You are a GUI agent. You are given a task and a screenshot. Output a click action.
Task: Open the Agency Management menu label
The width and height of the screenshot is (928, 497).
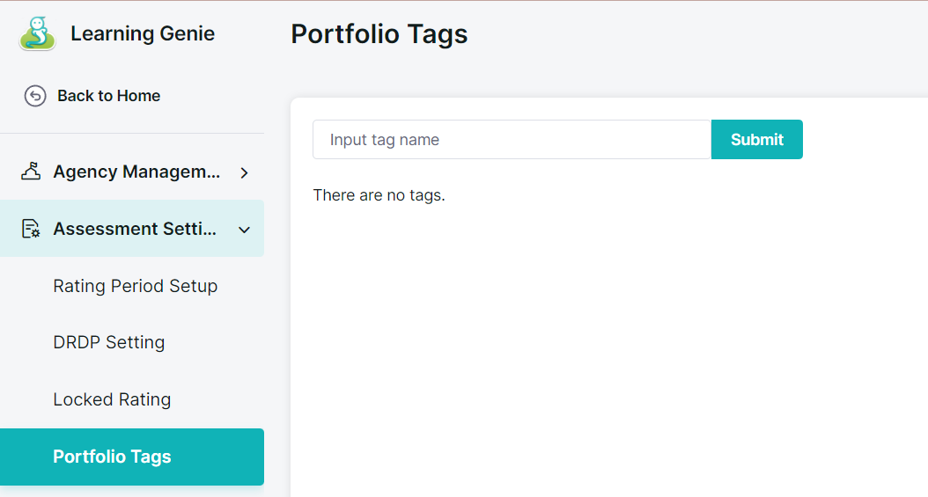point(136,172)
